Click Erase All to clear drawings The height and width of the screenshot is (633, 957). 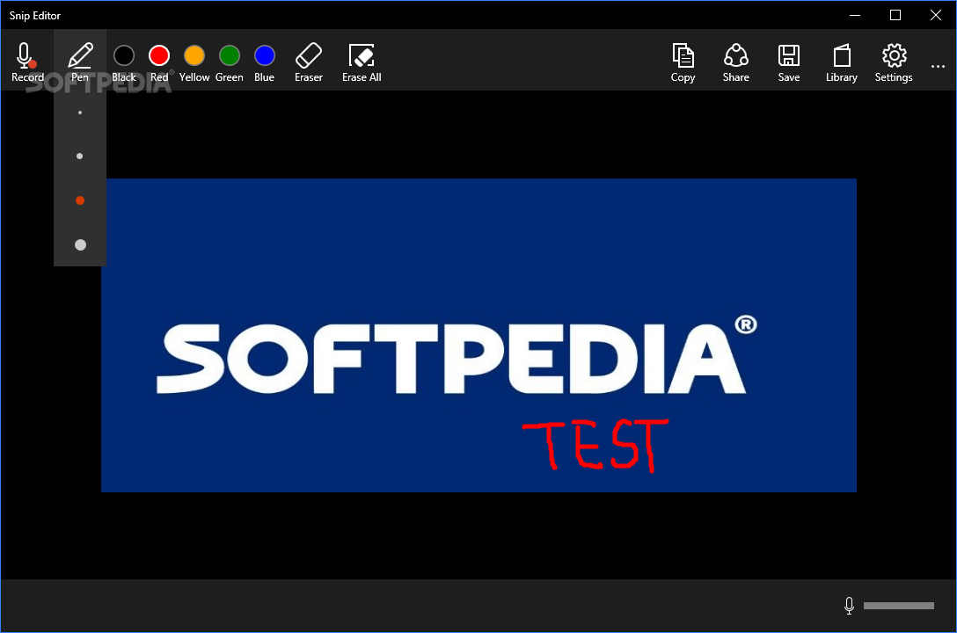point(362,62)
